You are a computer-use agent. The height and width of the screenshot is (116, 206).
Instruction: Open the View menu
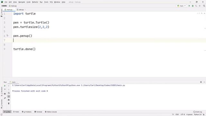click(x=15, y=2)
